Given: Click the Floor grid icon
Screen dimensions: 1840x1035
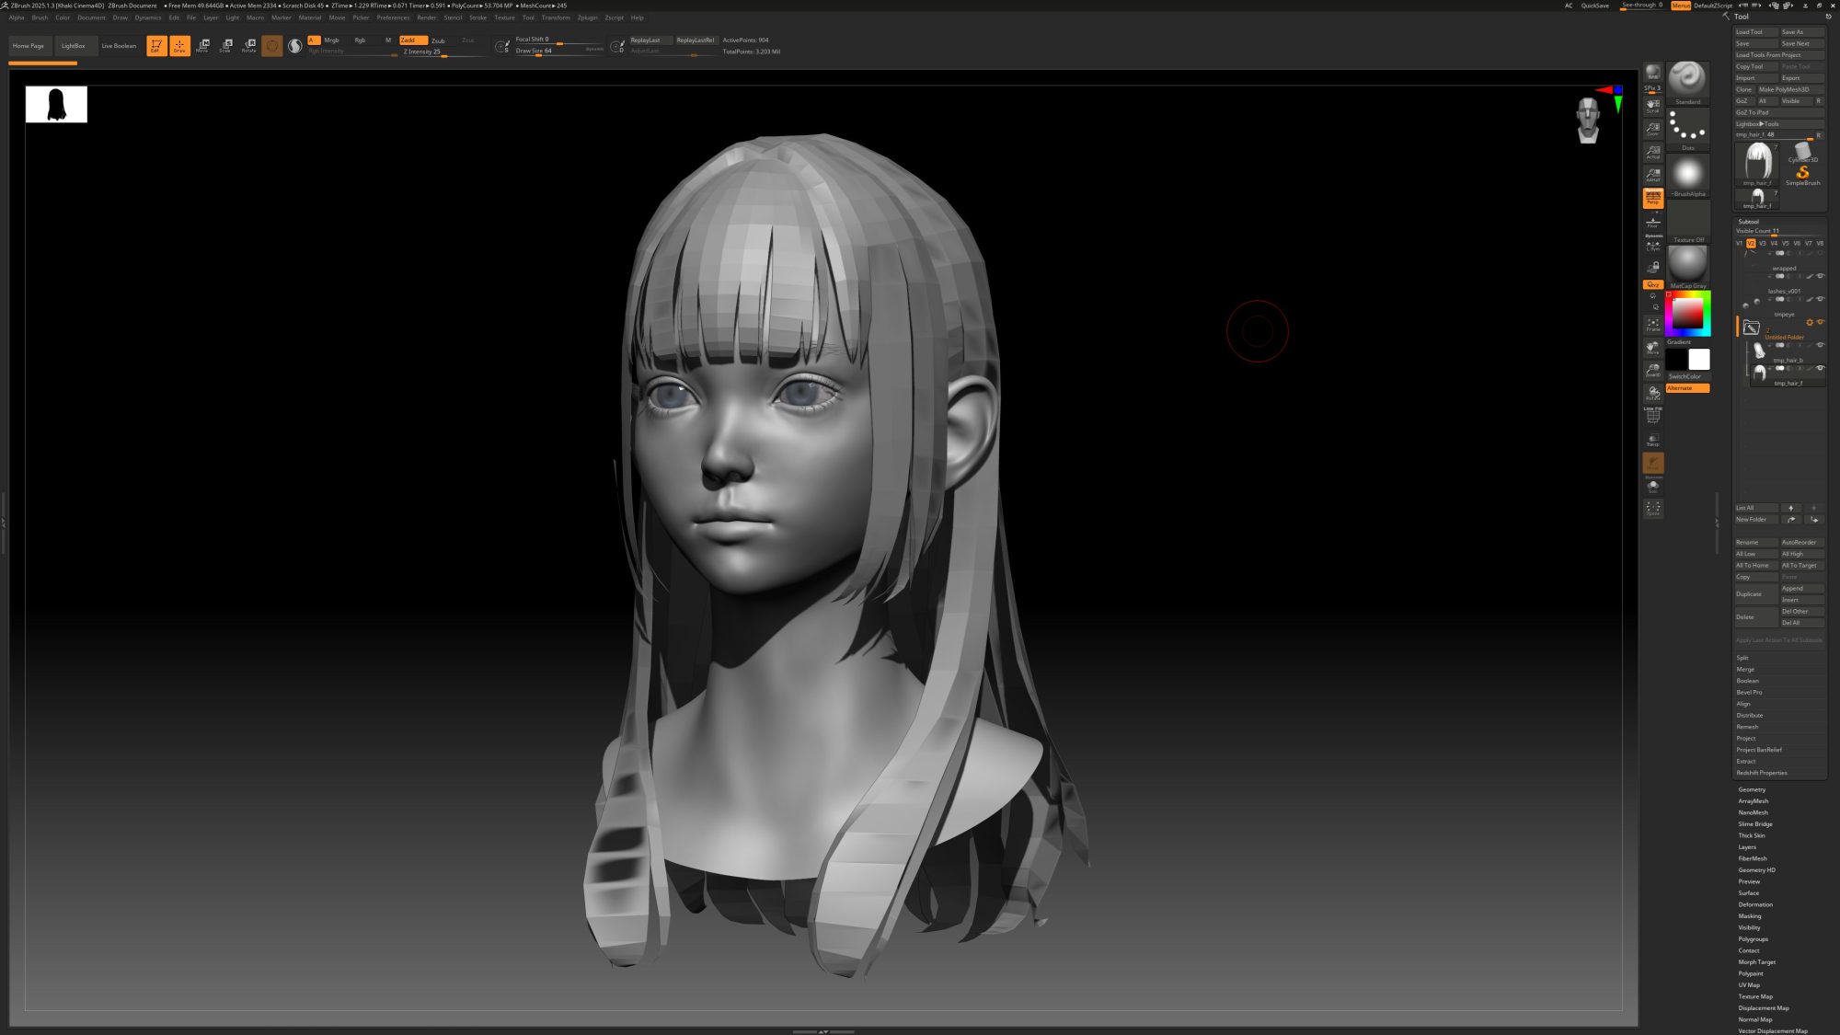Looking at the screenshot, I should point(1652,222).
